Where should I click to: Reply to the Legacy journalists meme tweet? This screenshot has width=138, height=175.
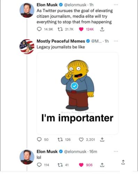pyautogui.click(x=39, y=139)
